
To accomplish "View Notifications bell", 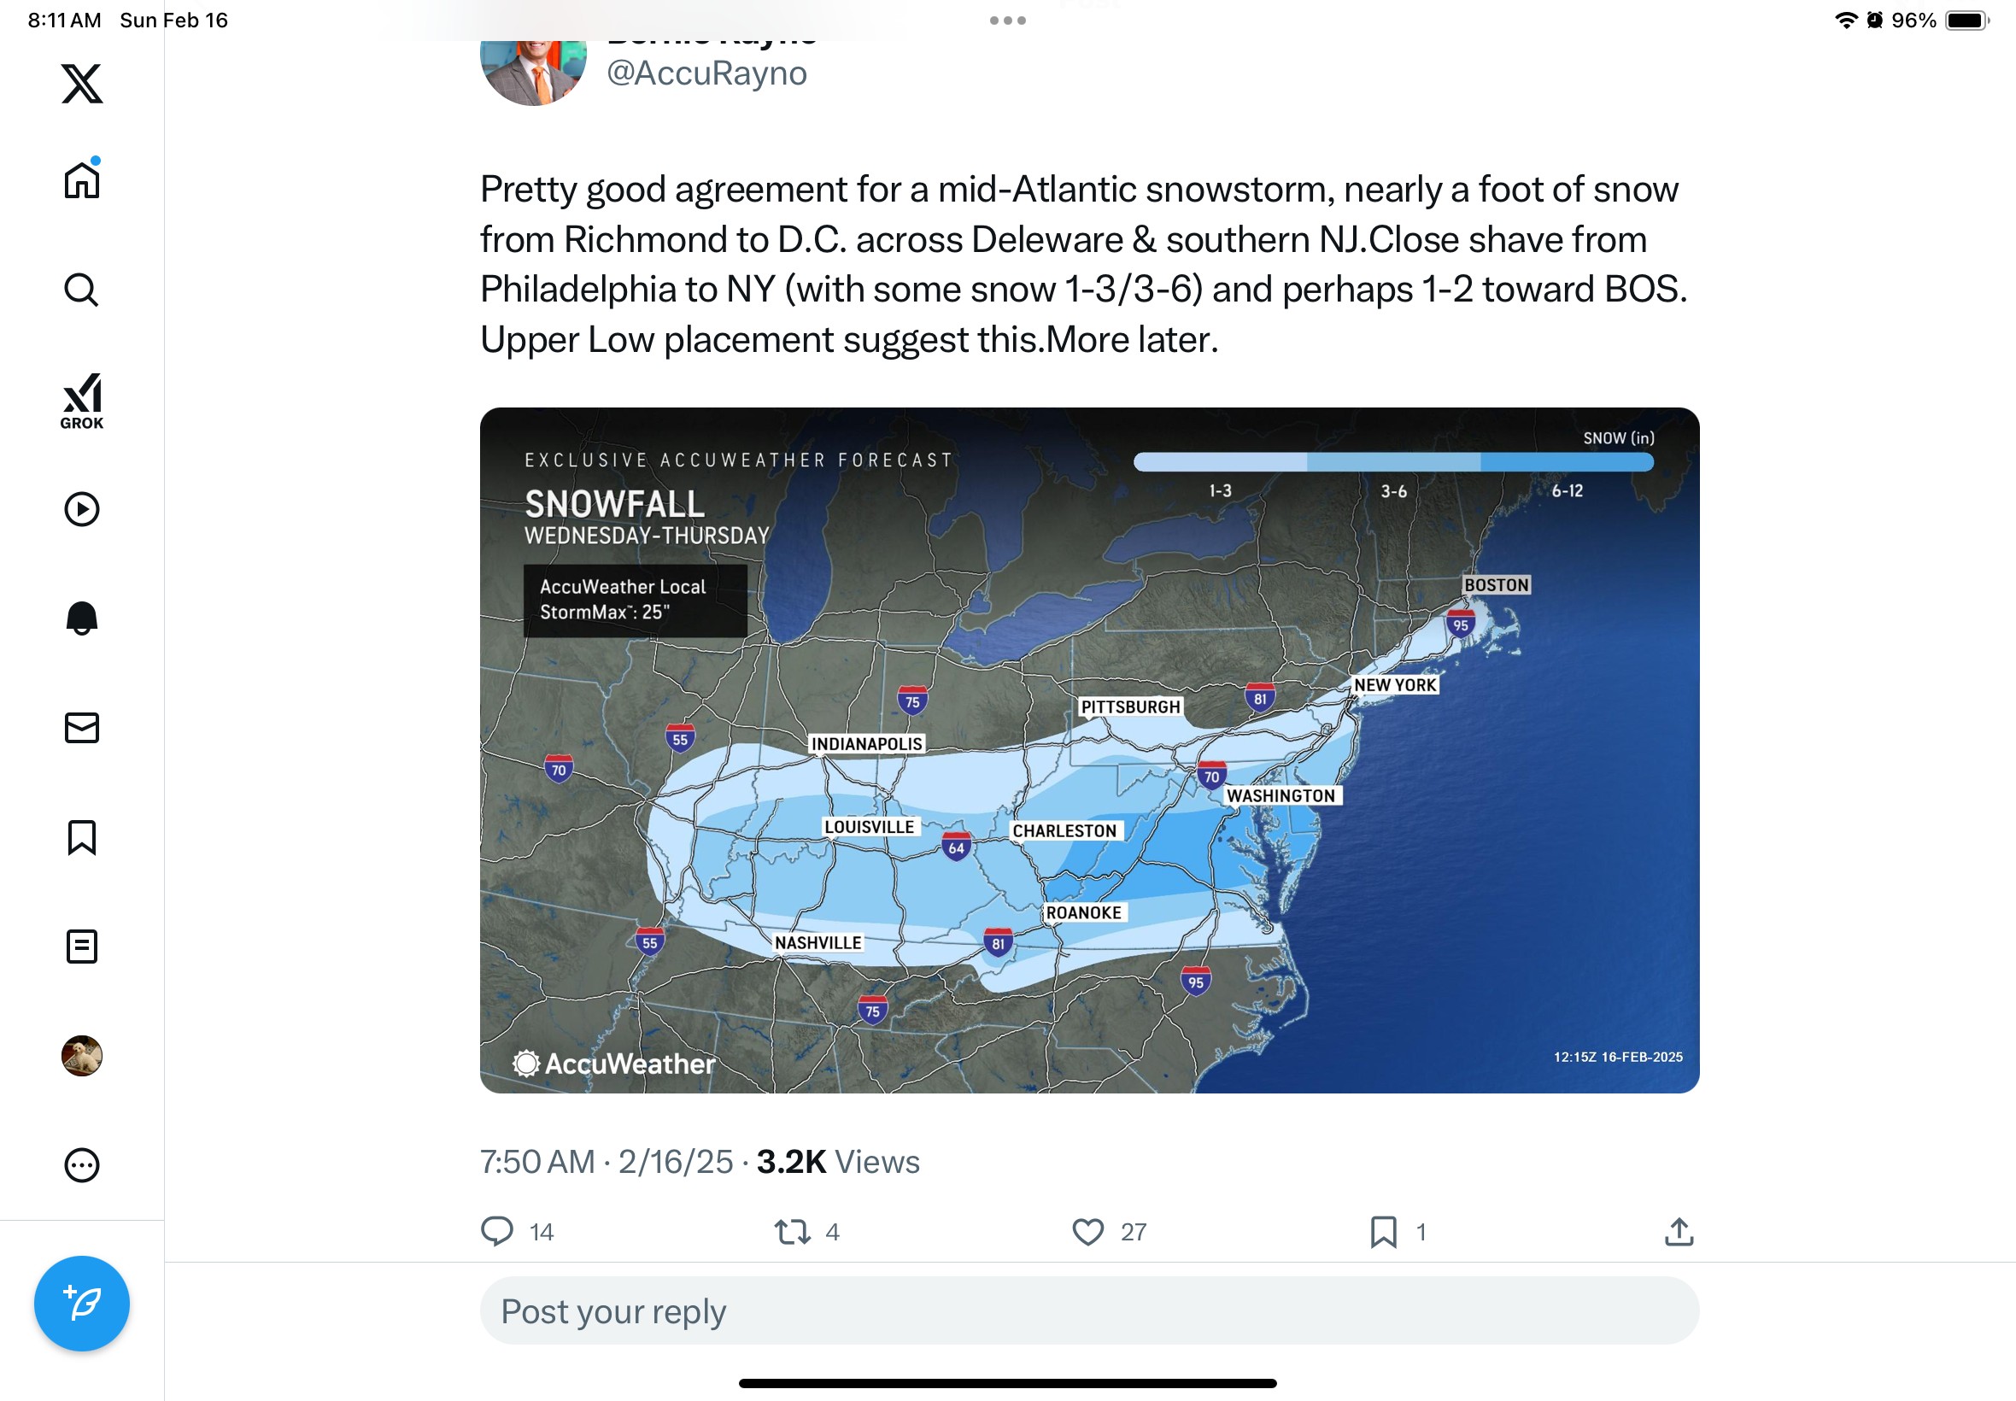I will pyautogui.click(x=82, y=618).
